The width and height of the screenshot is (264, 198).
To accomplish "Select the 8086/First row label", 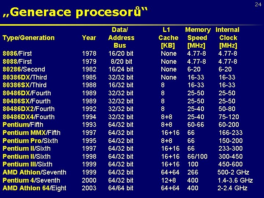I will [17, 54].
